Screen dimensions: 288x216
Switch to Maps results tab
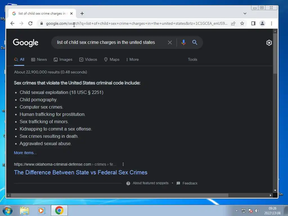(x=112, y=60)
